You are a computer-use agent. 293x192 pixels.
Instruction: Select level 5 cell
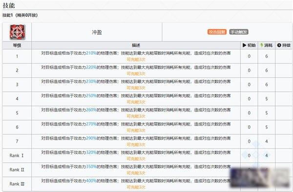(17, 113)
